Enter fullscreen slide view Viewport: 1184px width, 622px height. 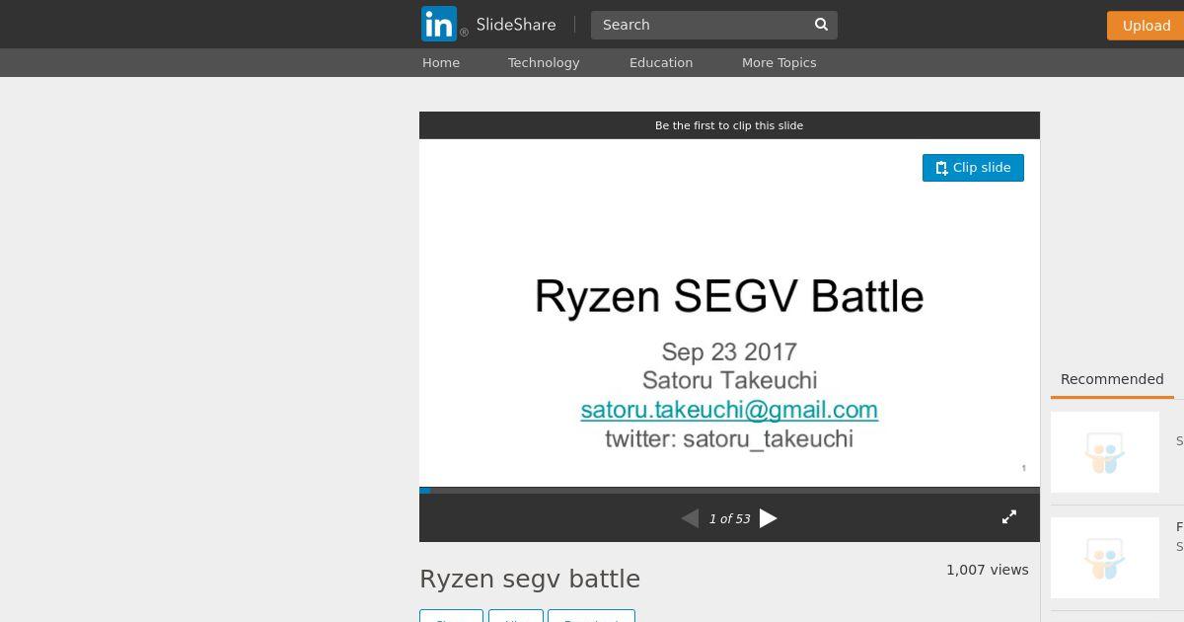[x=1009, y=517]
